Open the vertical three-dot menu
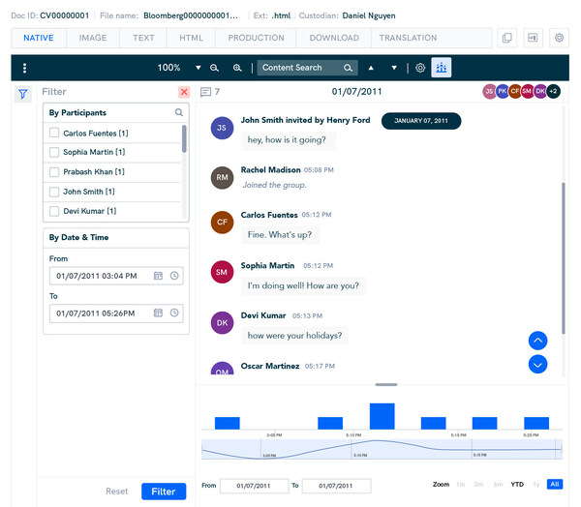The width and height of the screenshot is (581, 507). click(x=24, y=68)
